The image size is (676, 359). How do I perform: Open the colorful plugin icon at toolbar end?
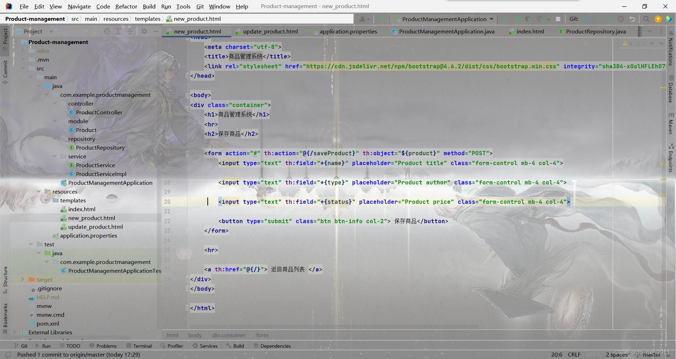click(x=669, y=19)
